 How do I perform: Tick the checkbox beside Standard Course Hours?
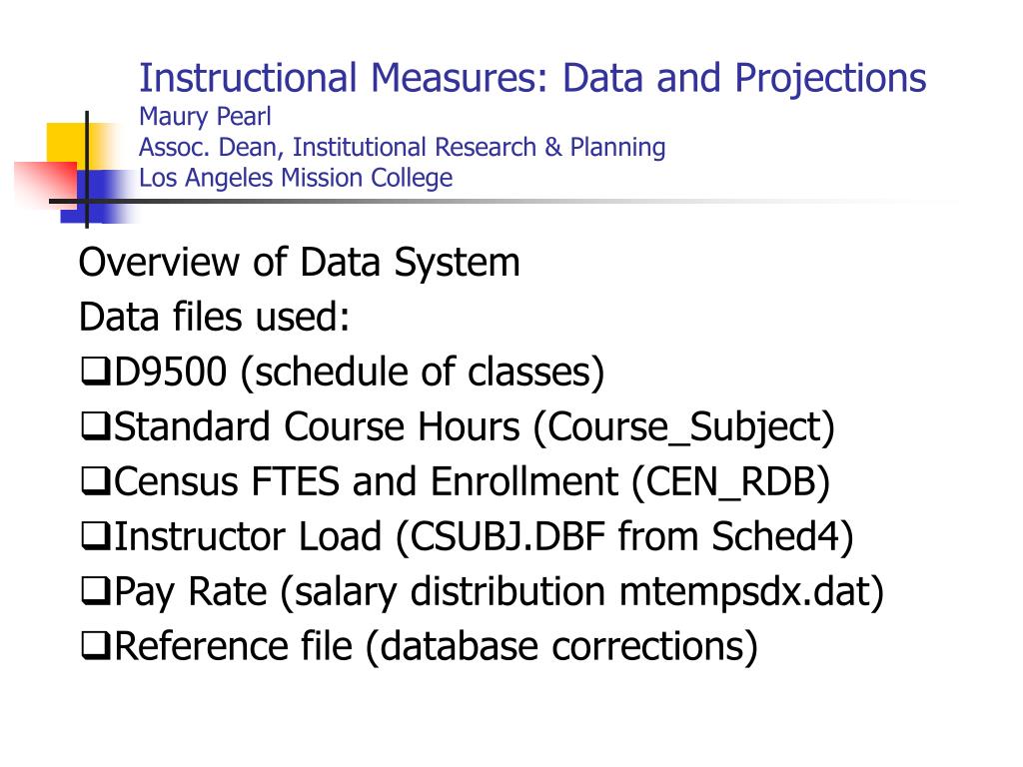(96, 425)
